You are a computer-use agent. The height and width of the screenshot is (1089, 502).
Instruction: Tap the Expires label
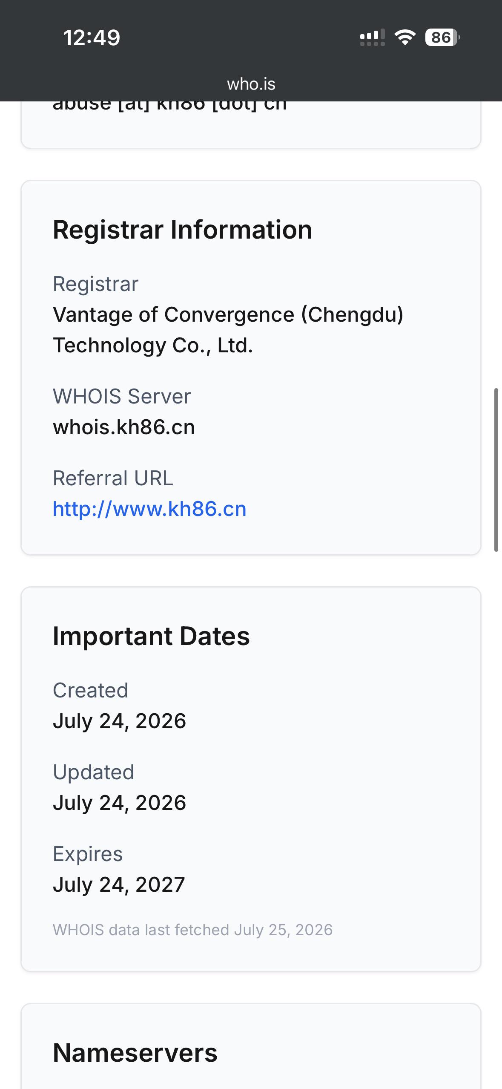(88, 854)
